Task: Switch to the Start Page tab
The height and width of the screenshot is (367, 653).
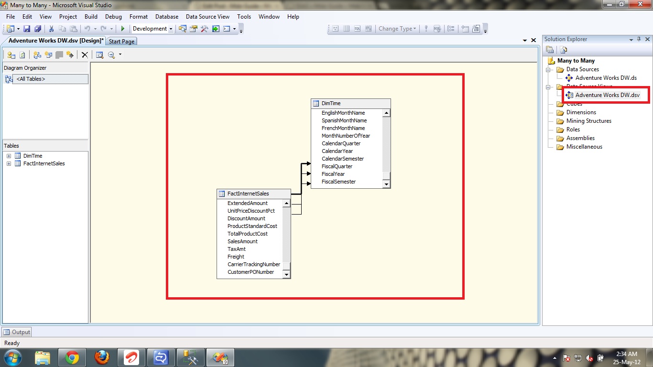Action: (121, 41)
